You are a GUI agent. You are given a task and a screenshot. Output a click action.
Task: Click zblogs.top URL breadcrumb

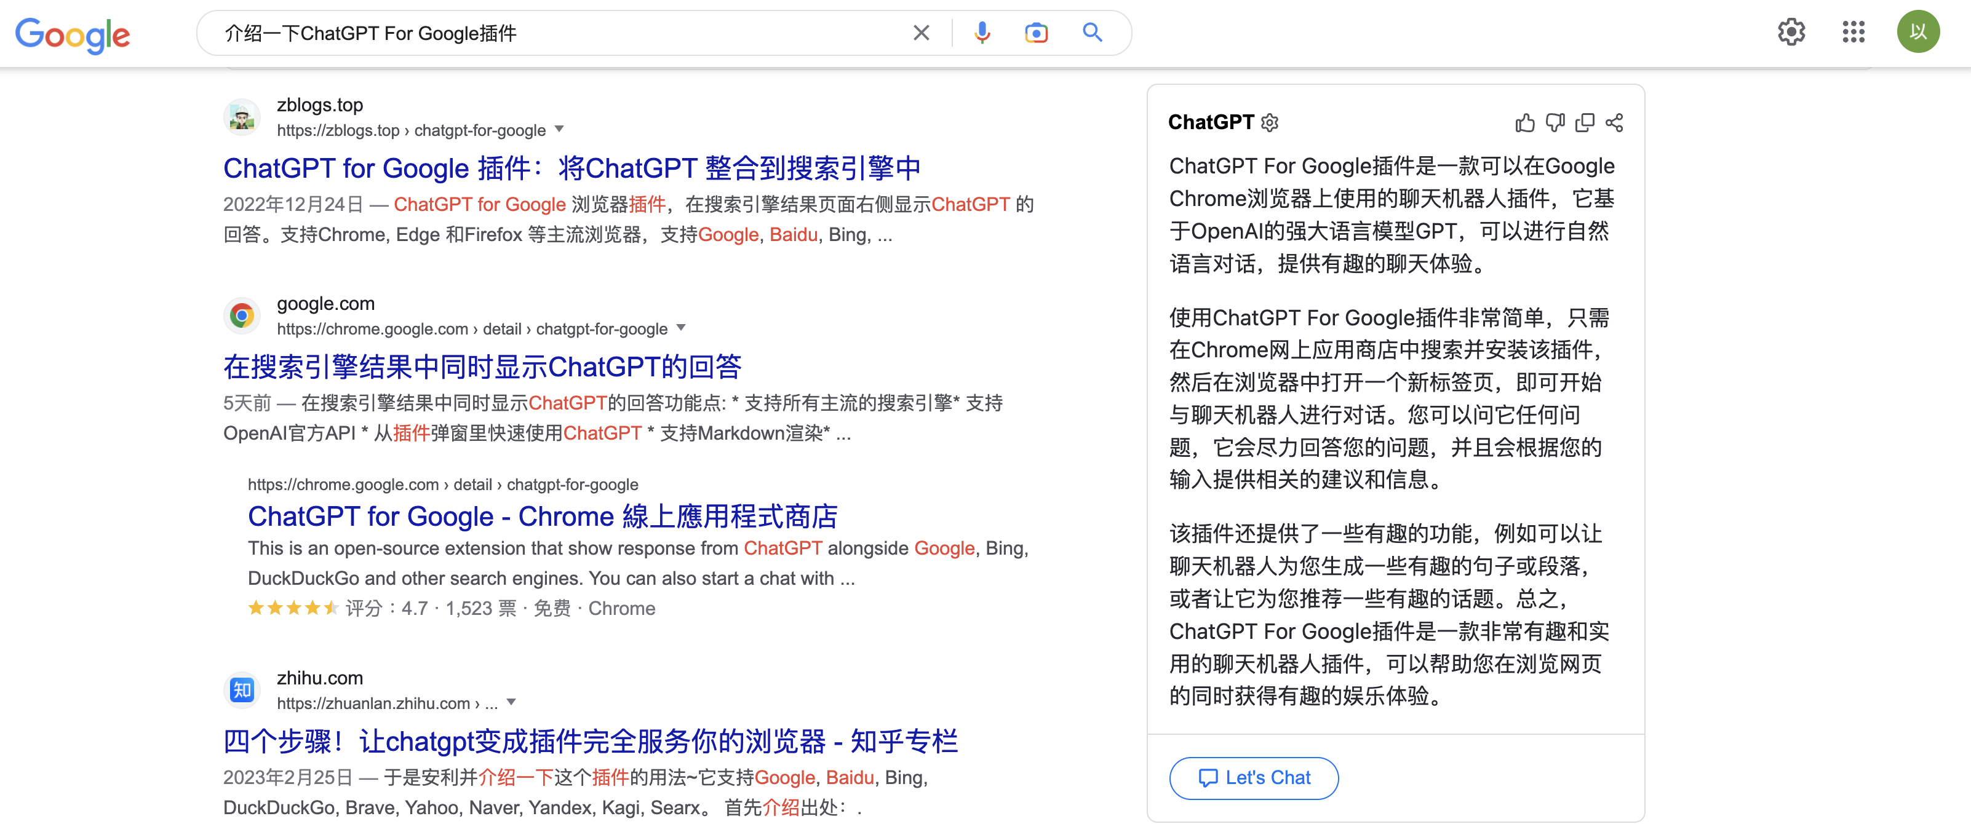point(411,131)
